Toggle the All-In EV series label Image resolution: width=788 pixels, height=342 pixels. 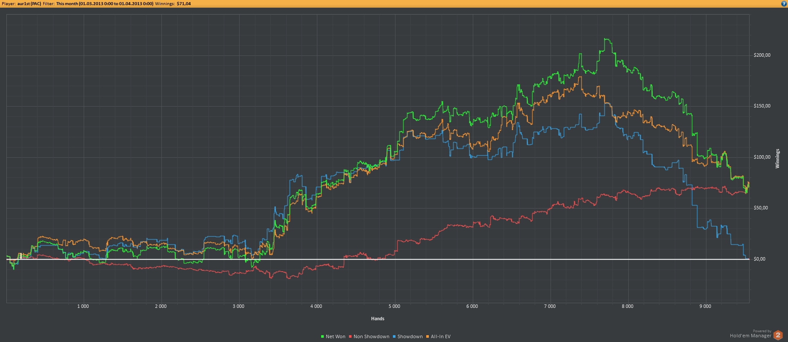[x=440, y=337]
